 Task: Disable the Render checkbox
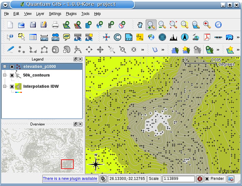[207, 179]
